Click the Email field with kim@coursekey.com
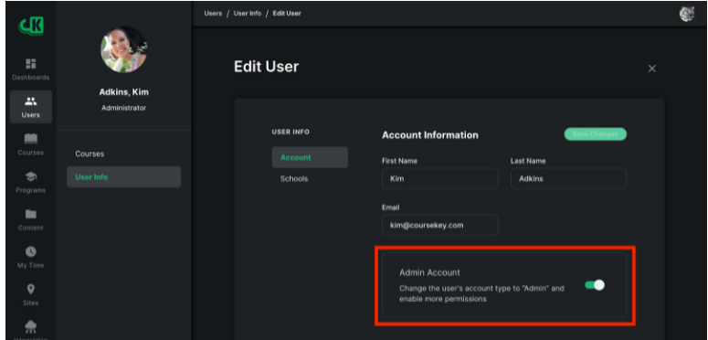This screenshot has height=340, width=708. click(x=439, y=226)
